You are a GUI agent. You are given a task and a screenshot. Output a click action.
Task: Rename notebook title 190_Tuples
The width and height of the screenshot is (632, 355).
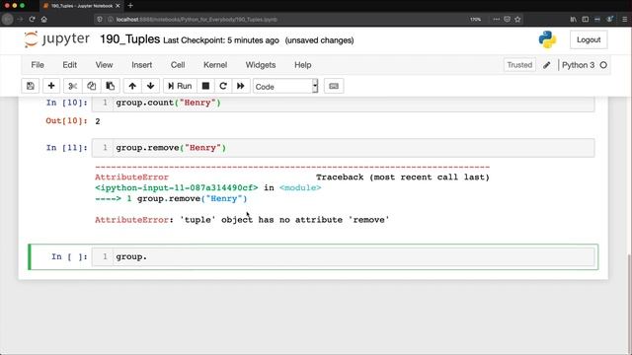tap(129, 39)
